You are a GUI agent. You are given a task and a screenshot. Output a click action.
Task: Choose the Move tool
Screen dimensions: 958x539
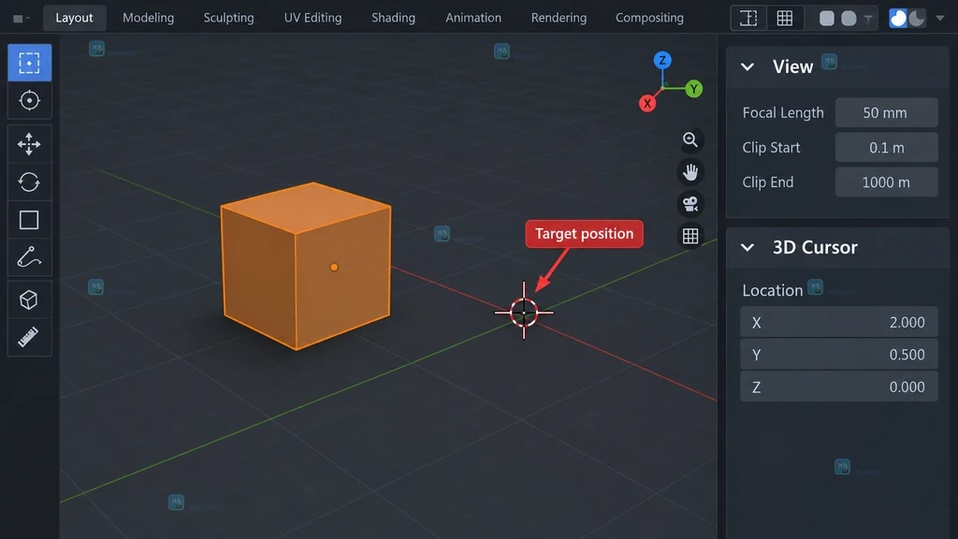pyautogui.click(x=29, y=144)
